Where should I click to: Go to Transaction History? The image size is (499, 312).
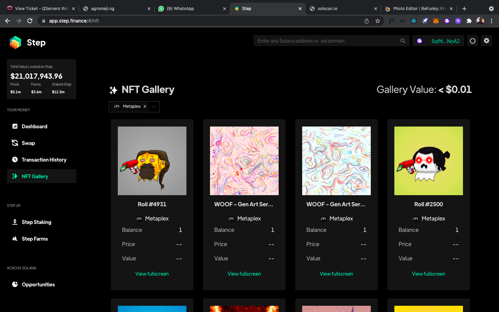click(x=42, y=160)
